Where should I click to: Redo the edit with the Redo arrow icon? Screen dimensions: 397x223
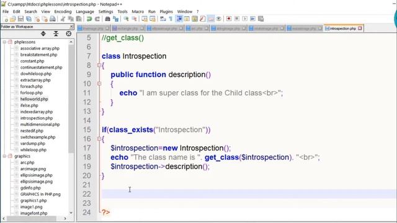tap(97, 19)
